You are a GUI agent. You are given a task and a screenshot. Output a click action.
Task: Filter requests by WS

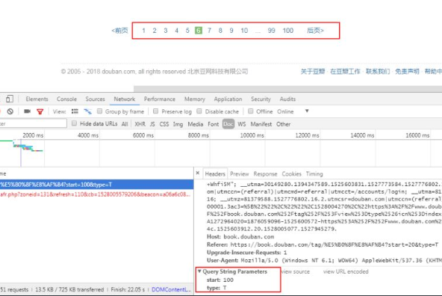(242, 124)
